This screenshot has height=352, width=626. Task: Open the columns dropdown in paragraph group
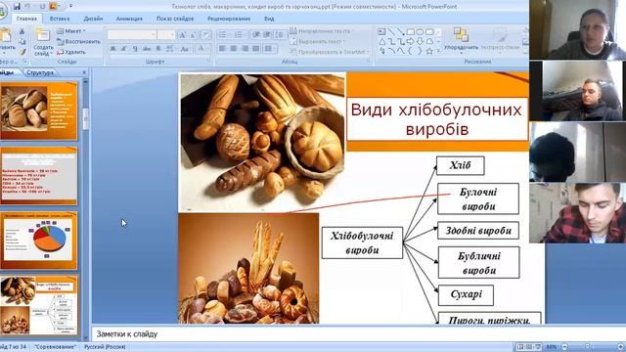[x=270, y=49]
